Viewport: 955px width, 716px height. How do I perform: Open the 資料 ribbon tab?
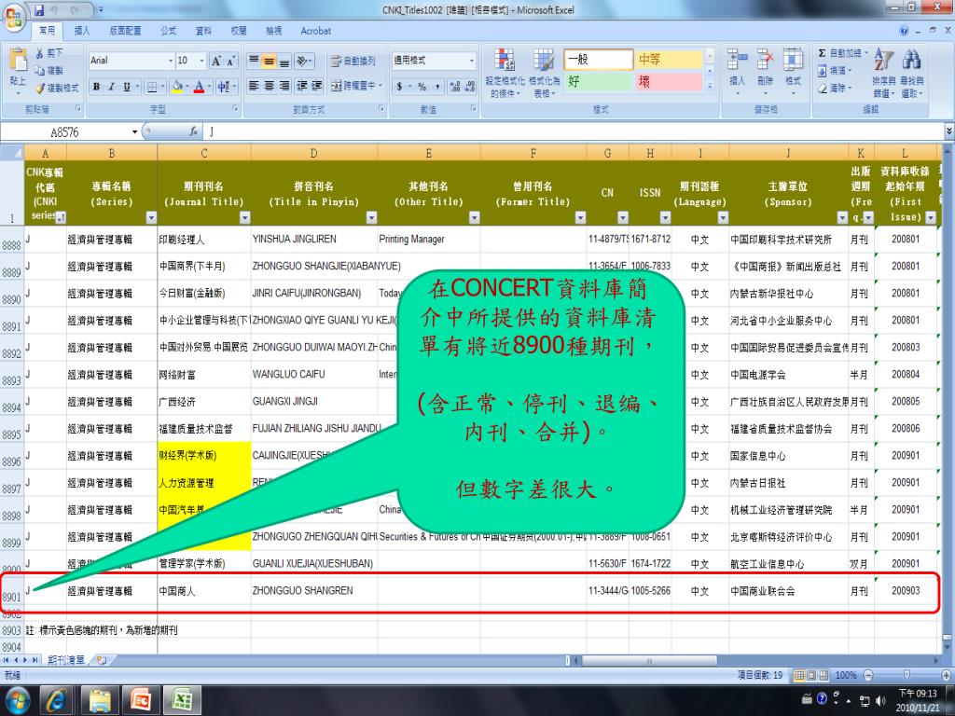(203, 31)
